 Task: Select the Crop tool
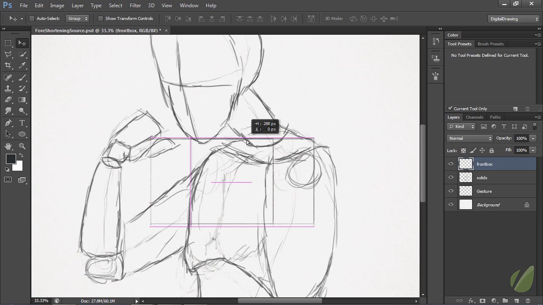[8, 65]
